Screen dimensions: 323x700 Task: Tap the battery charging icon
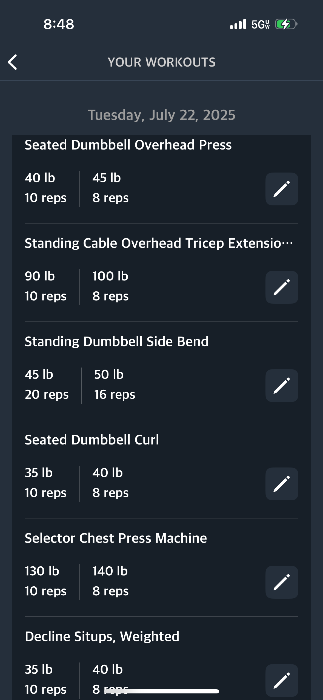point(286,24)
